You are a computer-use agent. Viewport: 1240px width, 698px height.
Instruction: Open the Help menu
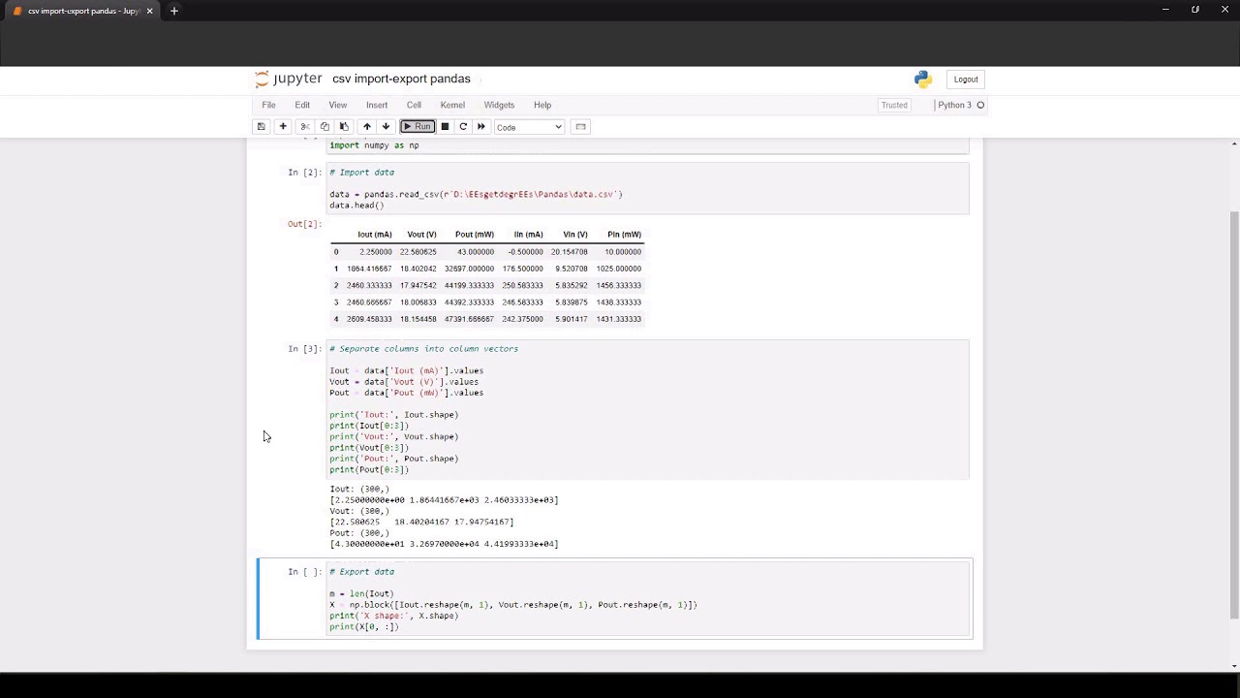tap(542, 105)
